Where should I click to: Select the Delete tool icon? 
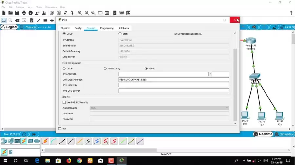click(x=17, y=20)
